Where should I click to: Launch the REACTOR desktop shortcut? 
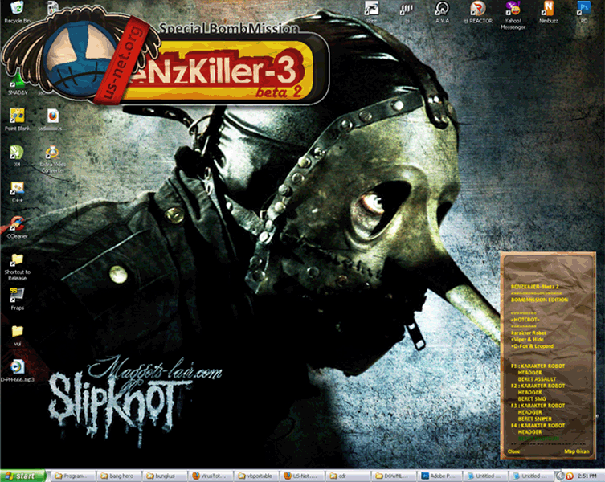click(x=478, y=11)
